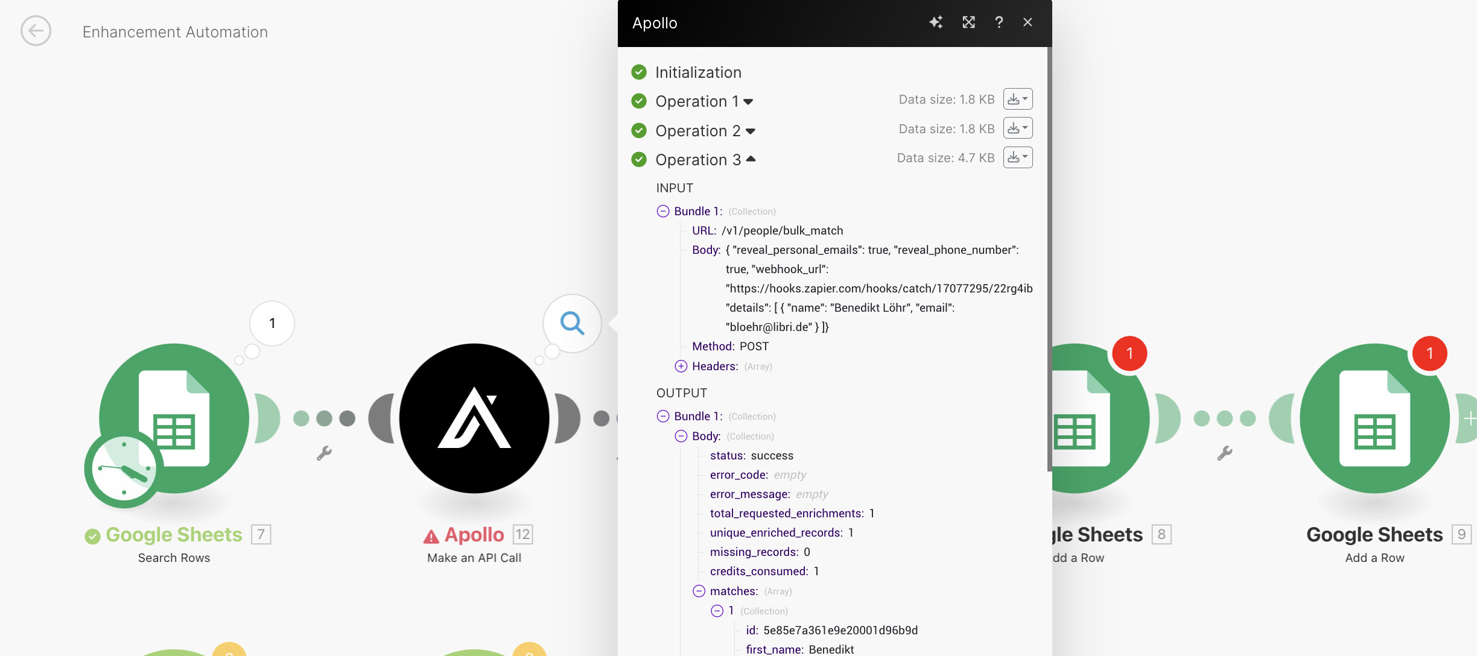The image size is (1477, 656).
Task: Click the Apollo module magnifier bubble
Action: [x=572, y=323]
